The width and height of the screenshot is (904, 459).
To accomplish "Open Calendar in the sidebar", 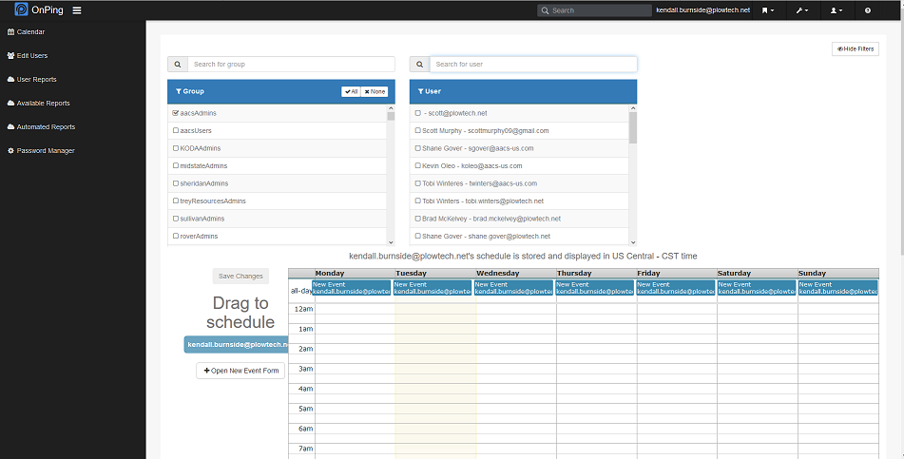I will pos(32,32).
